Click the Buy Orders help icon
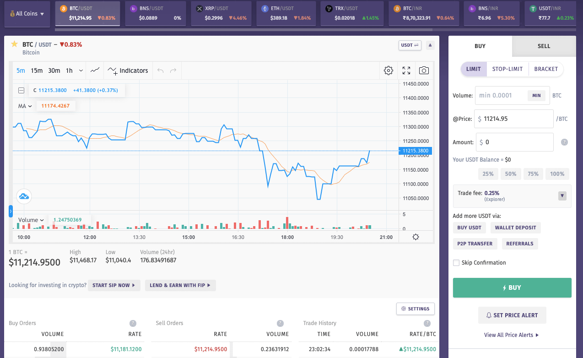583x358 pixels. [x=133, y=323]
